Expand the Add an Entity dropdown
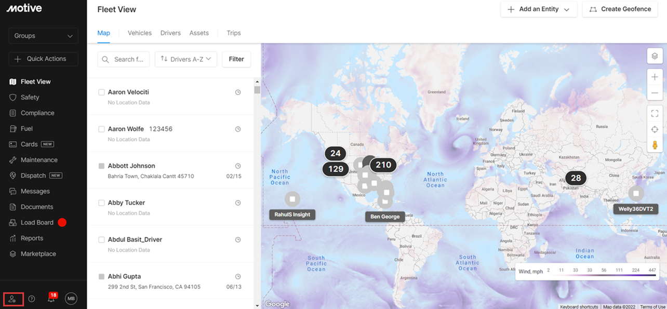The width and height of the screenshot is (667, 309). (x=539, y=9)
